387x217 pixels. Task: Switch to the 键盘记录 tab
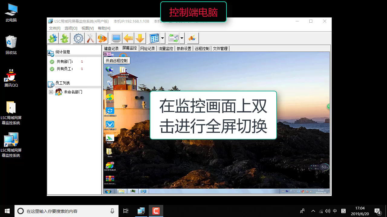point(111,48)
